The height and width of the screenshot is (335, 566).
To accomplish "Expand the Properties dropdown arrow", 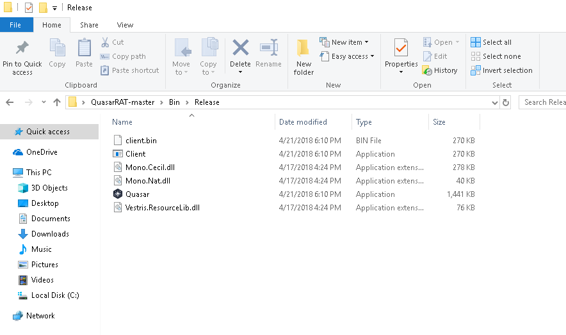I will coord(401,72).
